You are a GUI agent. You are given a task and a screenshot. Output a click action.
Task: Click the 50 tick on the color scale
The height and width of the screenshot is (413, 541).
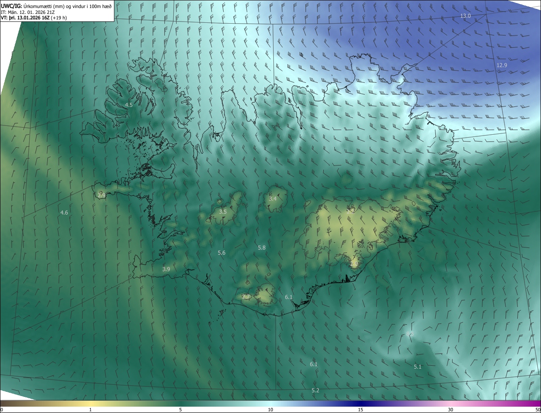click(538, 410)
